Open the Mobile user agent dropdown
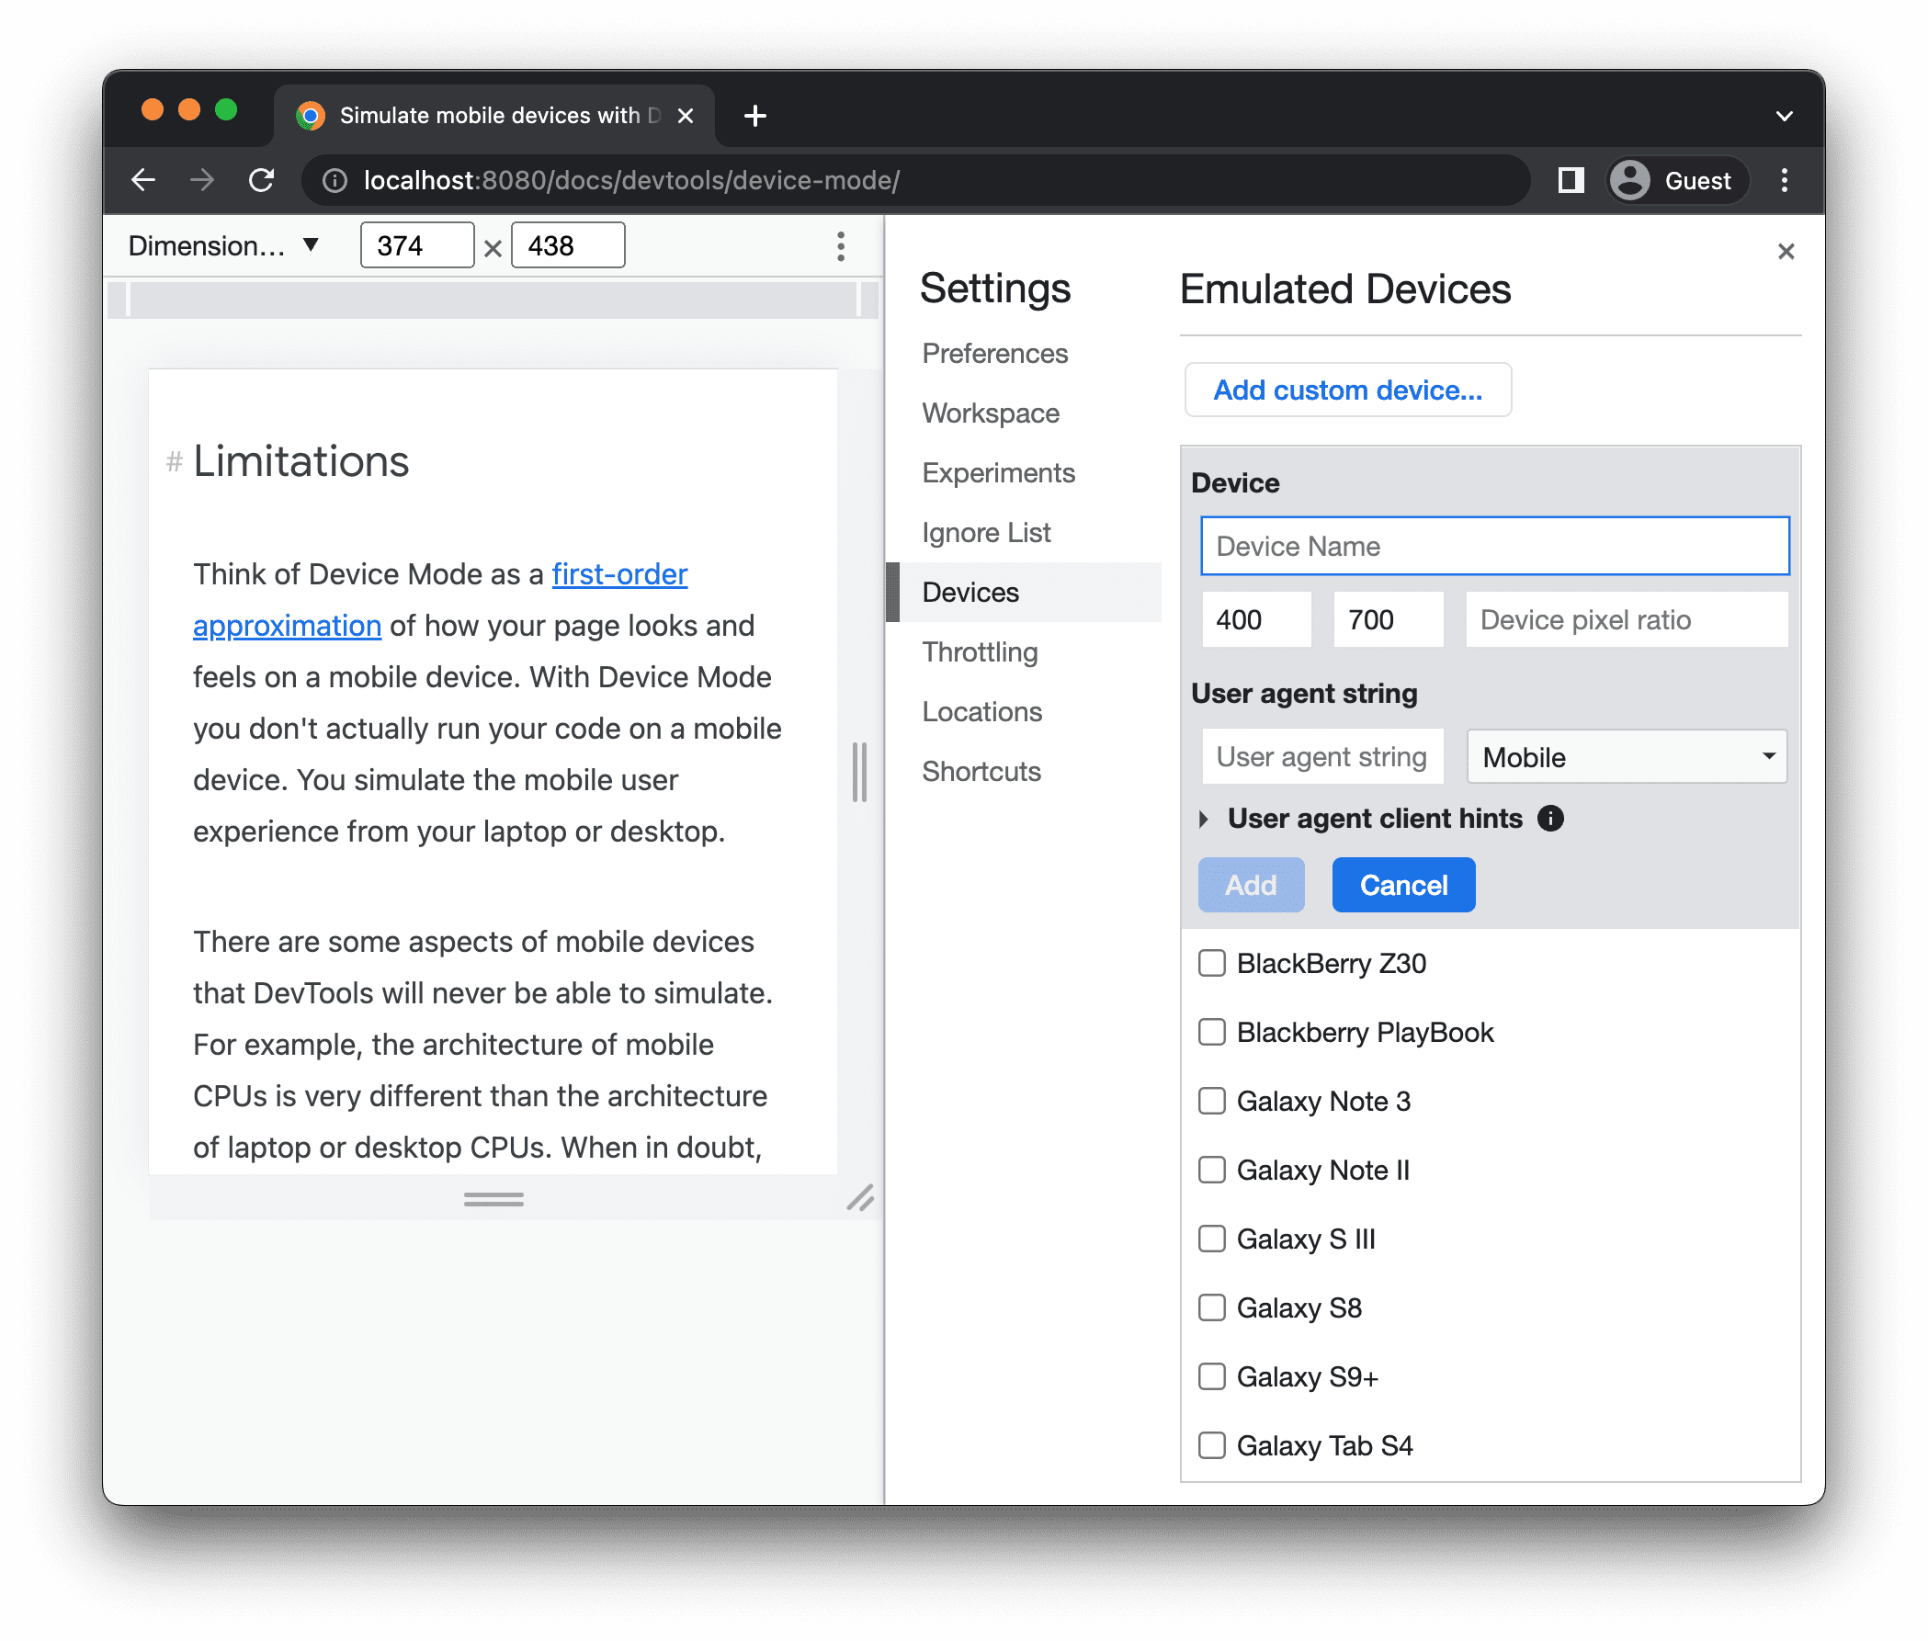1928x1641 pixels. point(1625,755)
